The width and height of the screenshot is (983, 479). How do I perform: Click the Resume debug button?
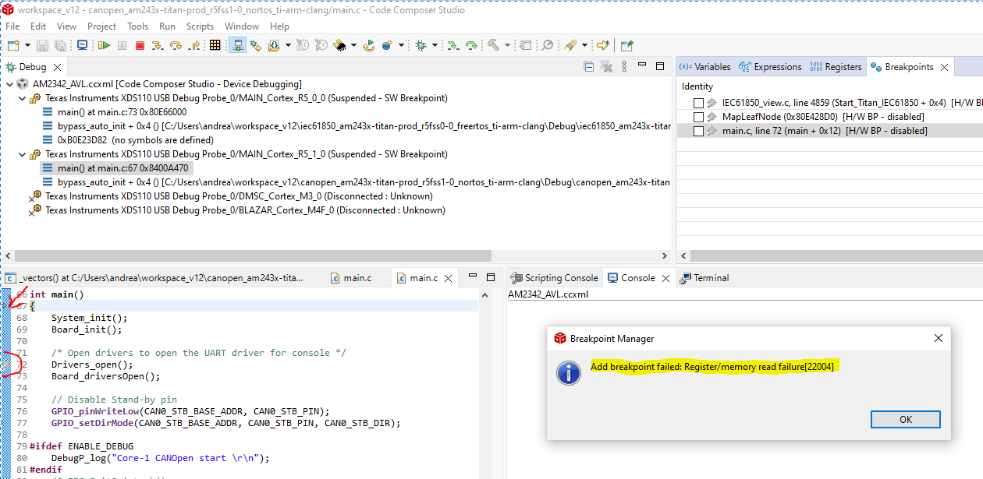click(x=104, y=45)
